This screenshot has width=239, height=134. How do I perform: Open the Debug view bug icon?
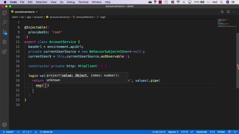click(x=4, y=42)
